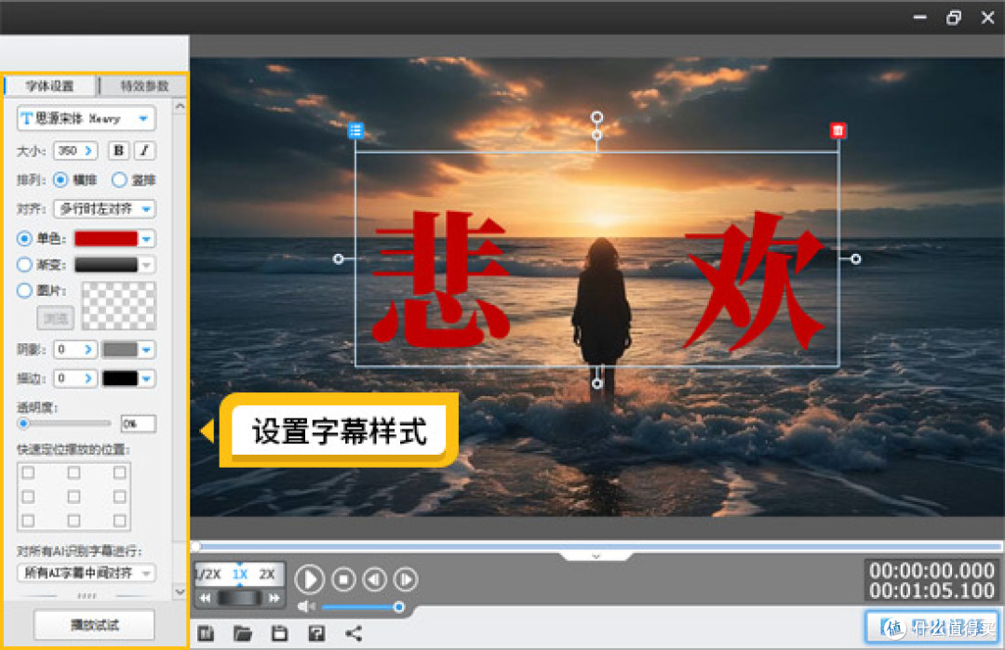Click the 浏览 browse image button

tap(56, 318)
